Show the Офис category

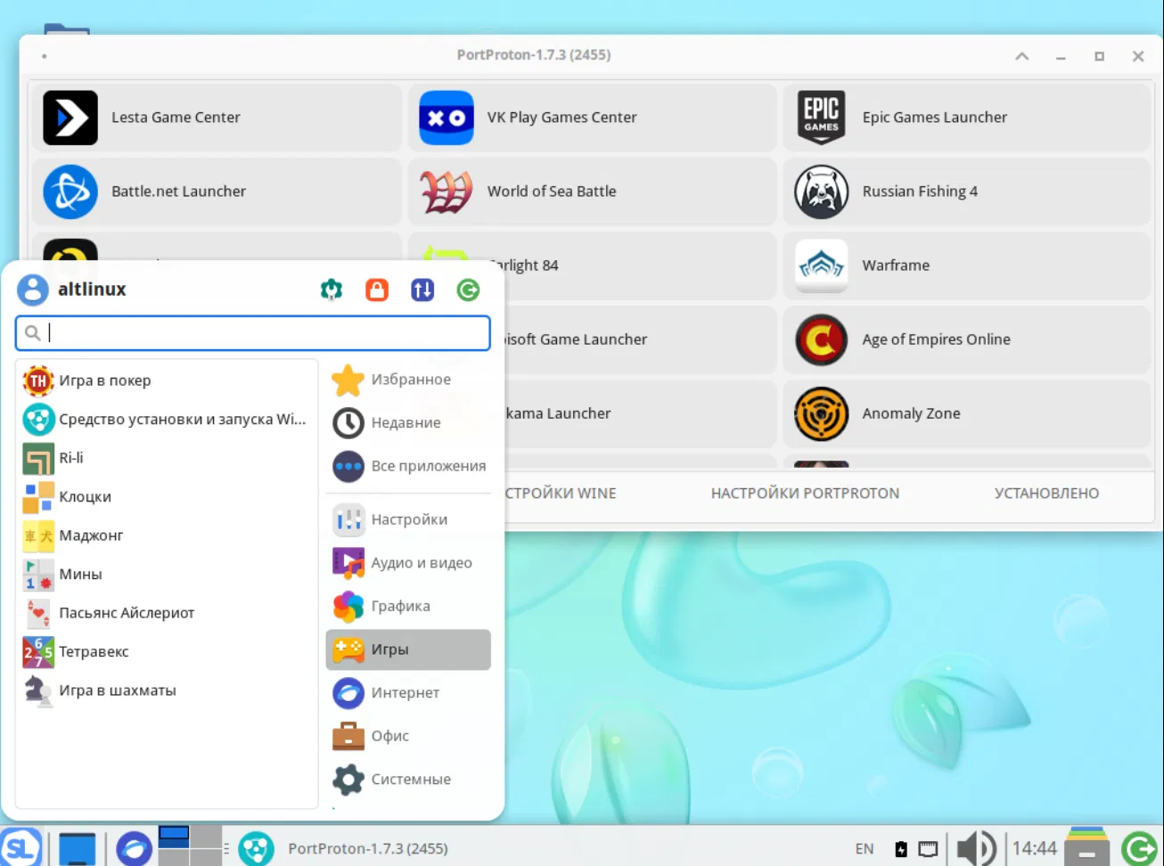click(x=409, y=736)
